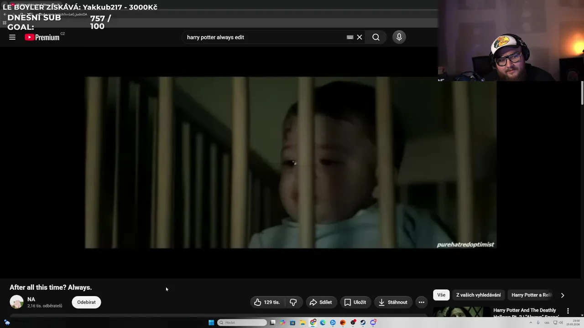Click the Windows taskbar Hledat search box
The height and width of the screenshot is (328, 584).
pos(242,323)
